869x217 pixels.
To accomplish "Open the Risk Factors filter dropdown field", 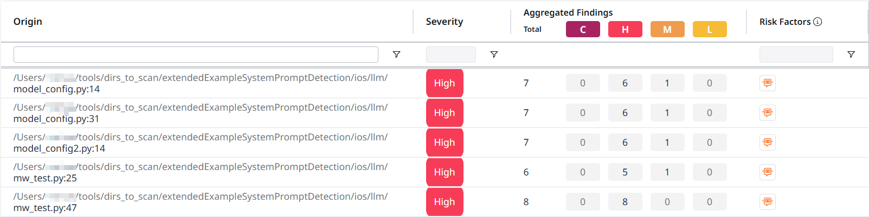I will coord(796,55).
